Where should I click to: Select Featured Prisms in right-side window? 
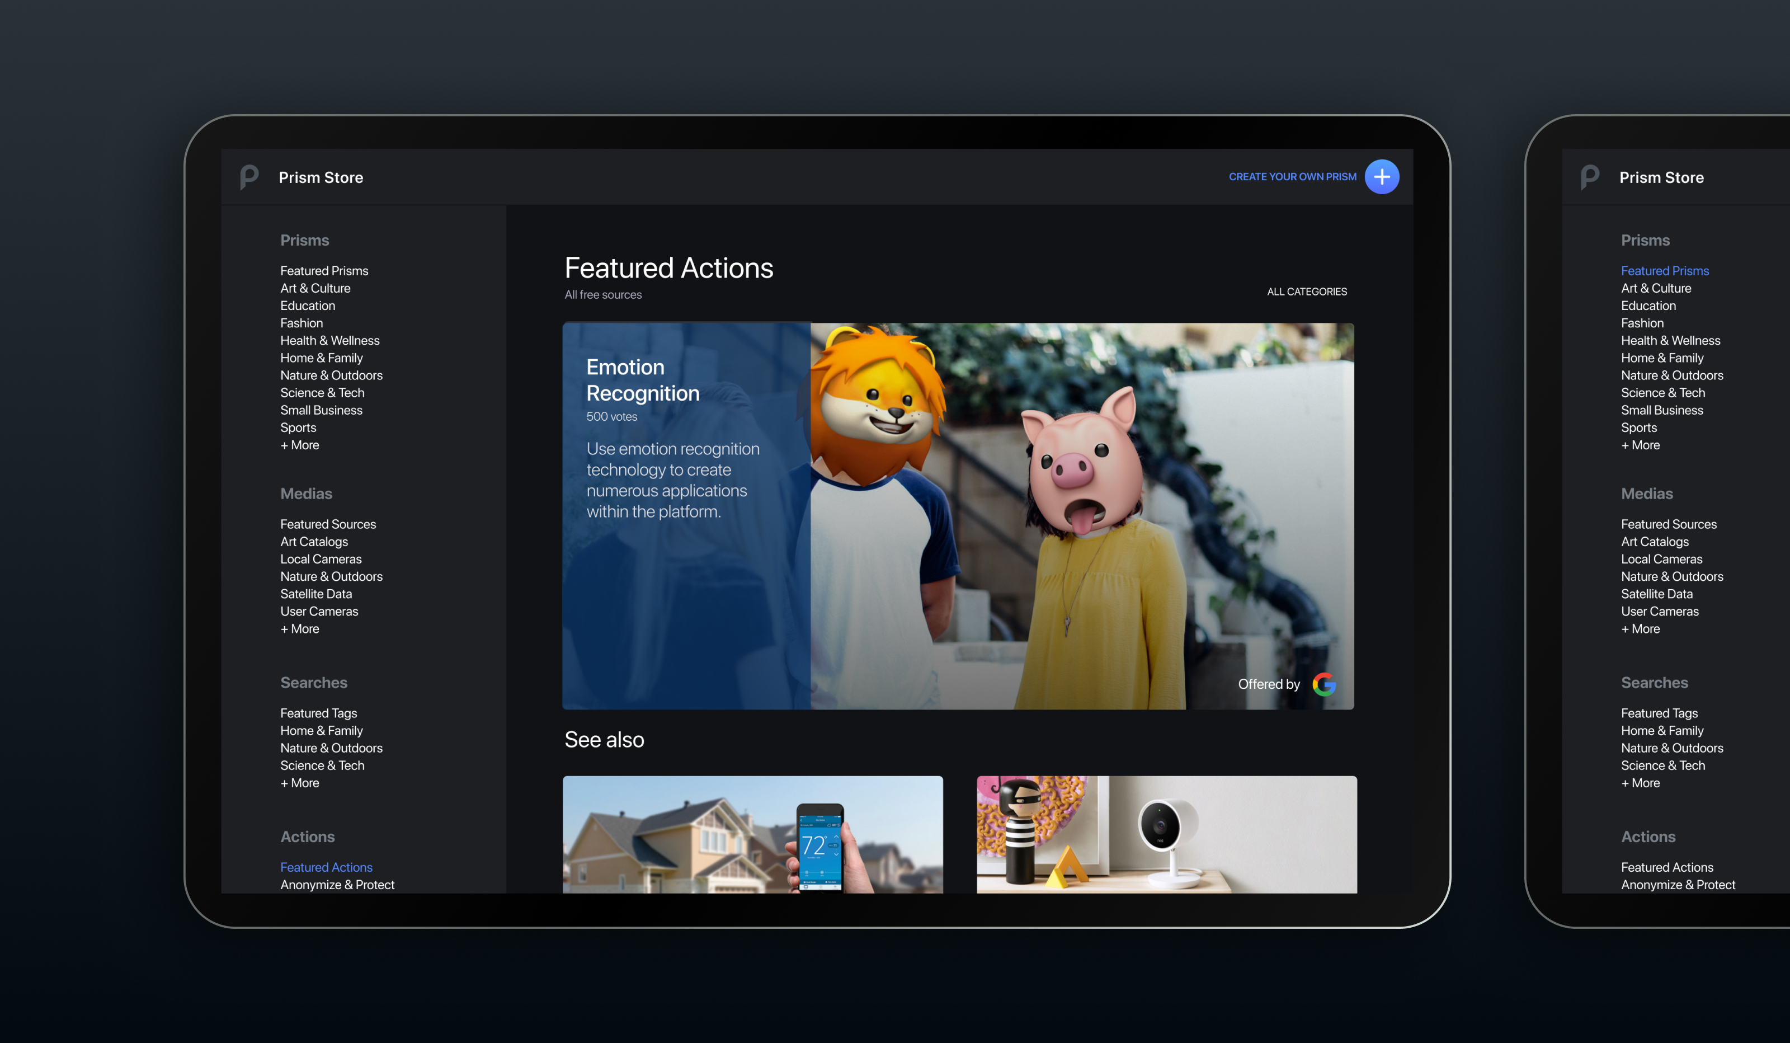pyautogui.click(x=1664, y=271)
